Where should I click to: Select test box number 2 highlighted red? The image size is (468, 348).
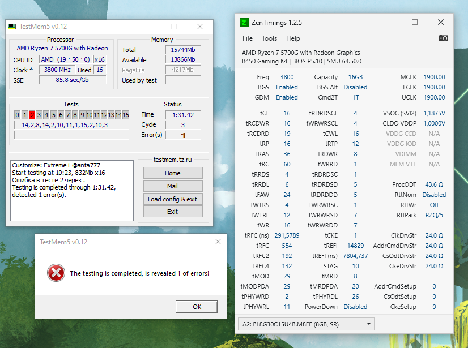point(32,115)
